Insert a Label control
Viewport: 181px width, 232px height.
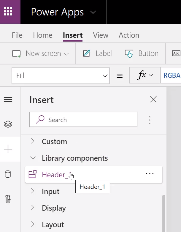coord(104,53)
